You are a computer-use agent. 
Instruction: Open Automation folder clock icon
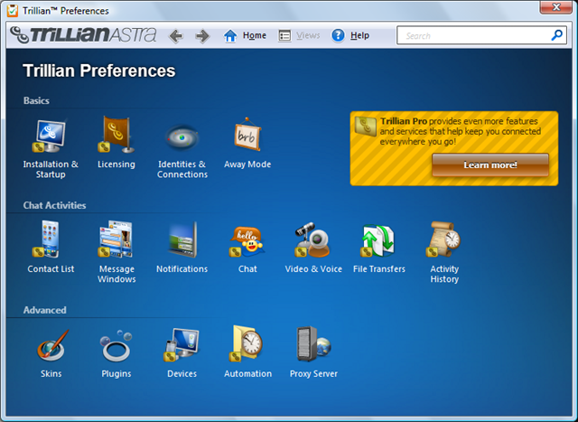[247, 343]
